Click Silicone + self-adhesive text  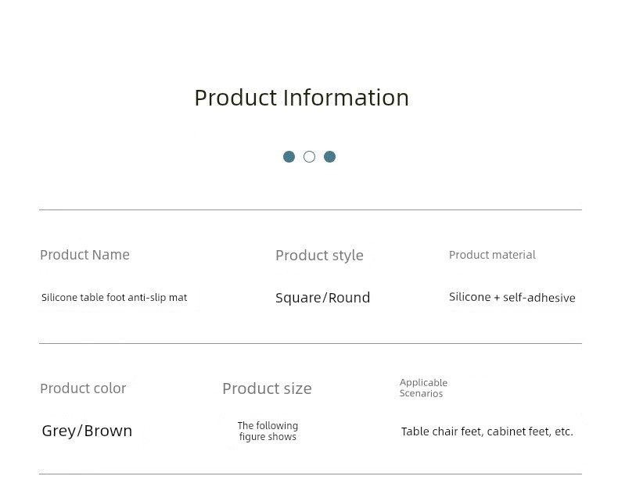coord(512,298)
